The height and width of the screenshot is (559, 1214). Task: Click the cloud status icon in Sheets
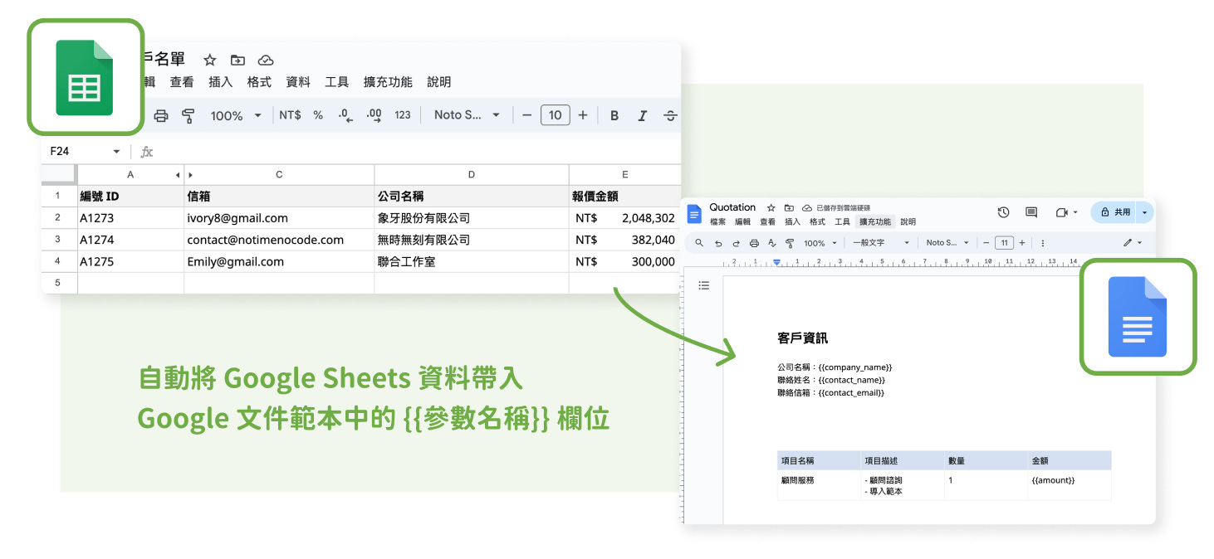coord(266,60)
